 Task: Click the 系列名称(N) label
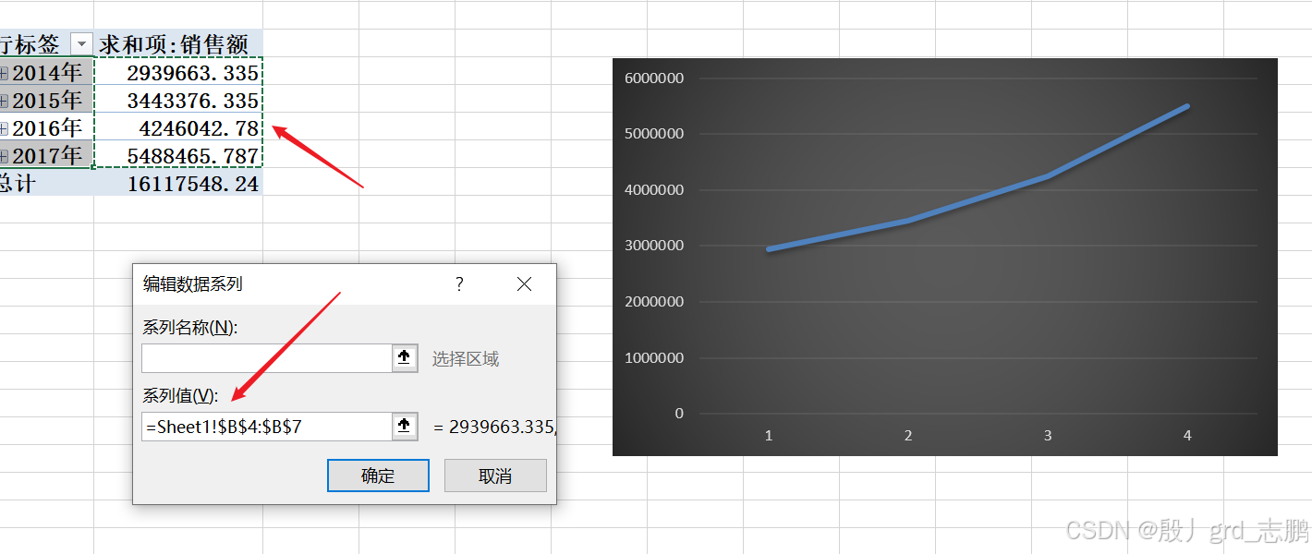pos(190,328)
